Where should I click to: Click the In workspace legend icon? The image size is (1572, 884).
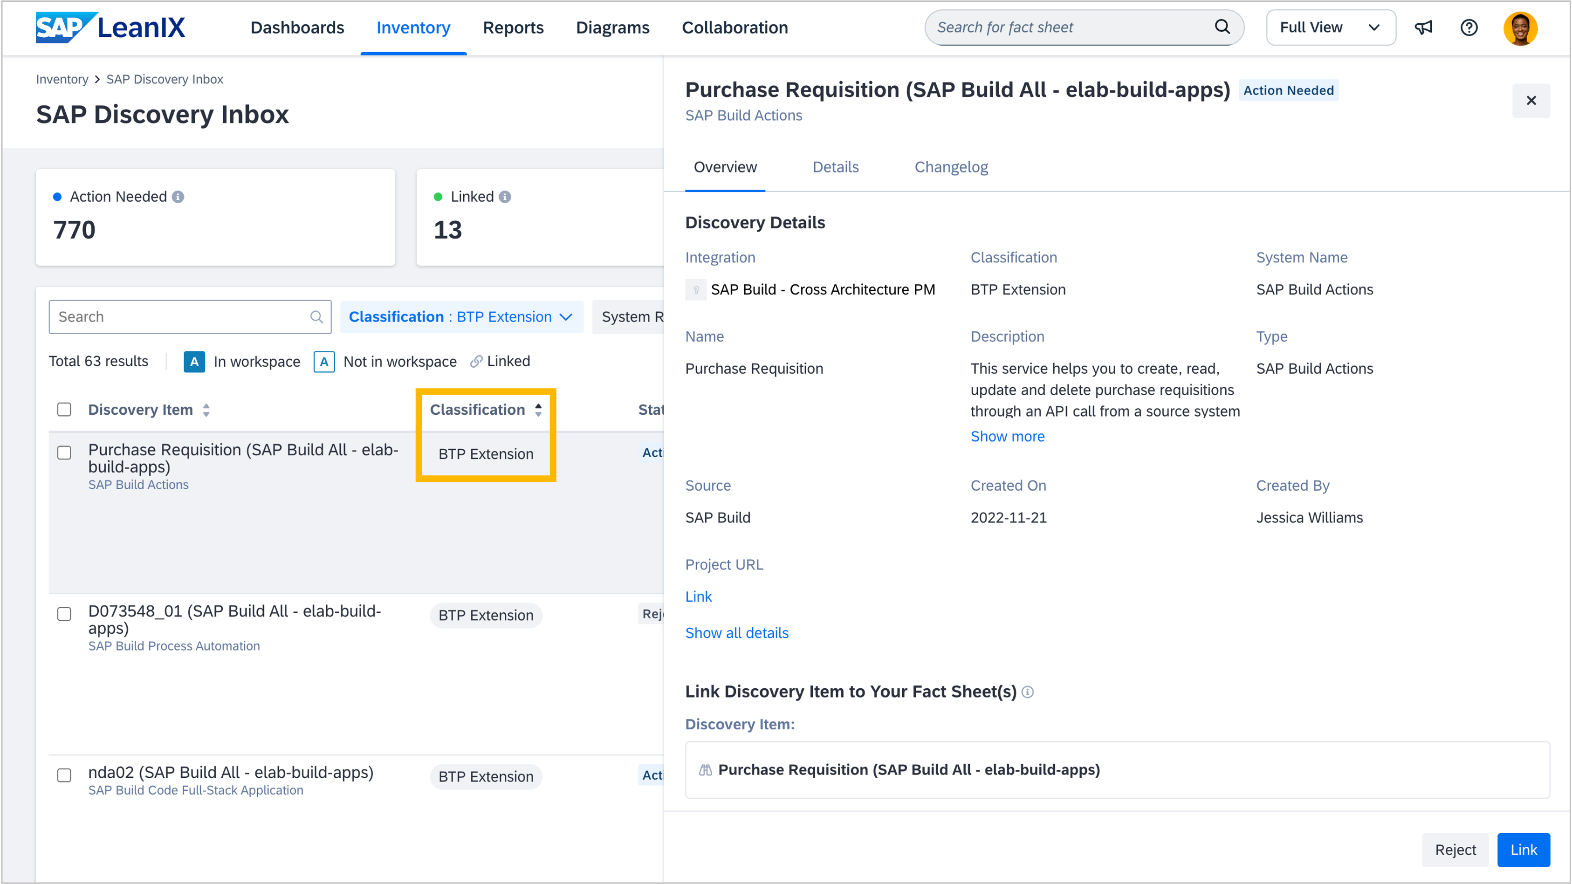click(x=194, y=362)
